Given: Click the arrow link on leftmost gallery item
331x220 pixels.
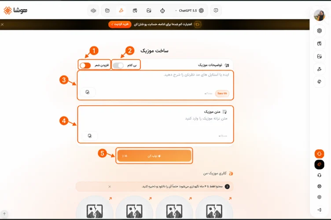Looking at the screenshot, I should pos(110,198).
